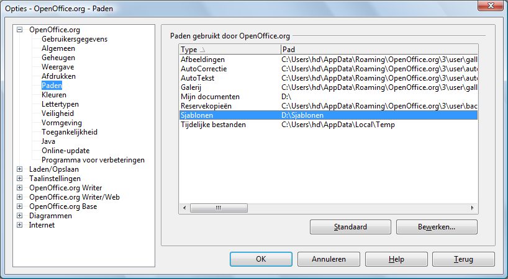Viewport: 508px width, 279px height.
Task: Expand the Diagrammen tree node
Action: click(20, 216)
